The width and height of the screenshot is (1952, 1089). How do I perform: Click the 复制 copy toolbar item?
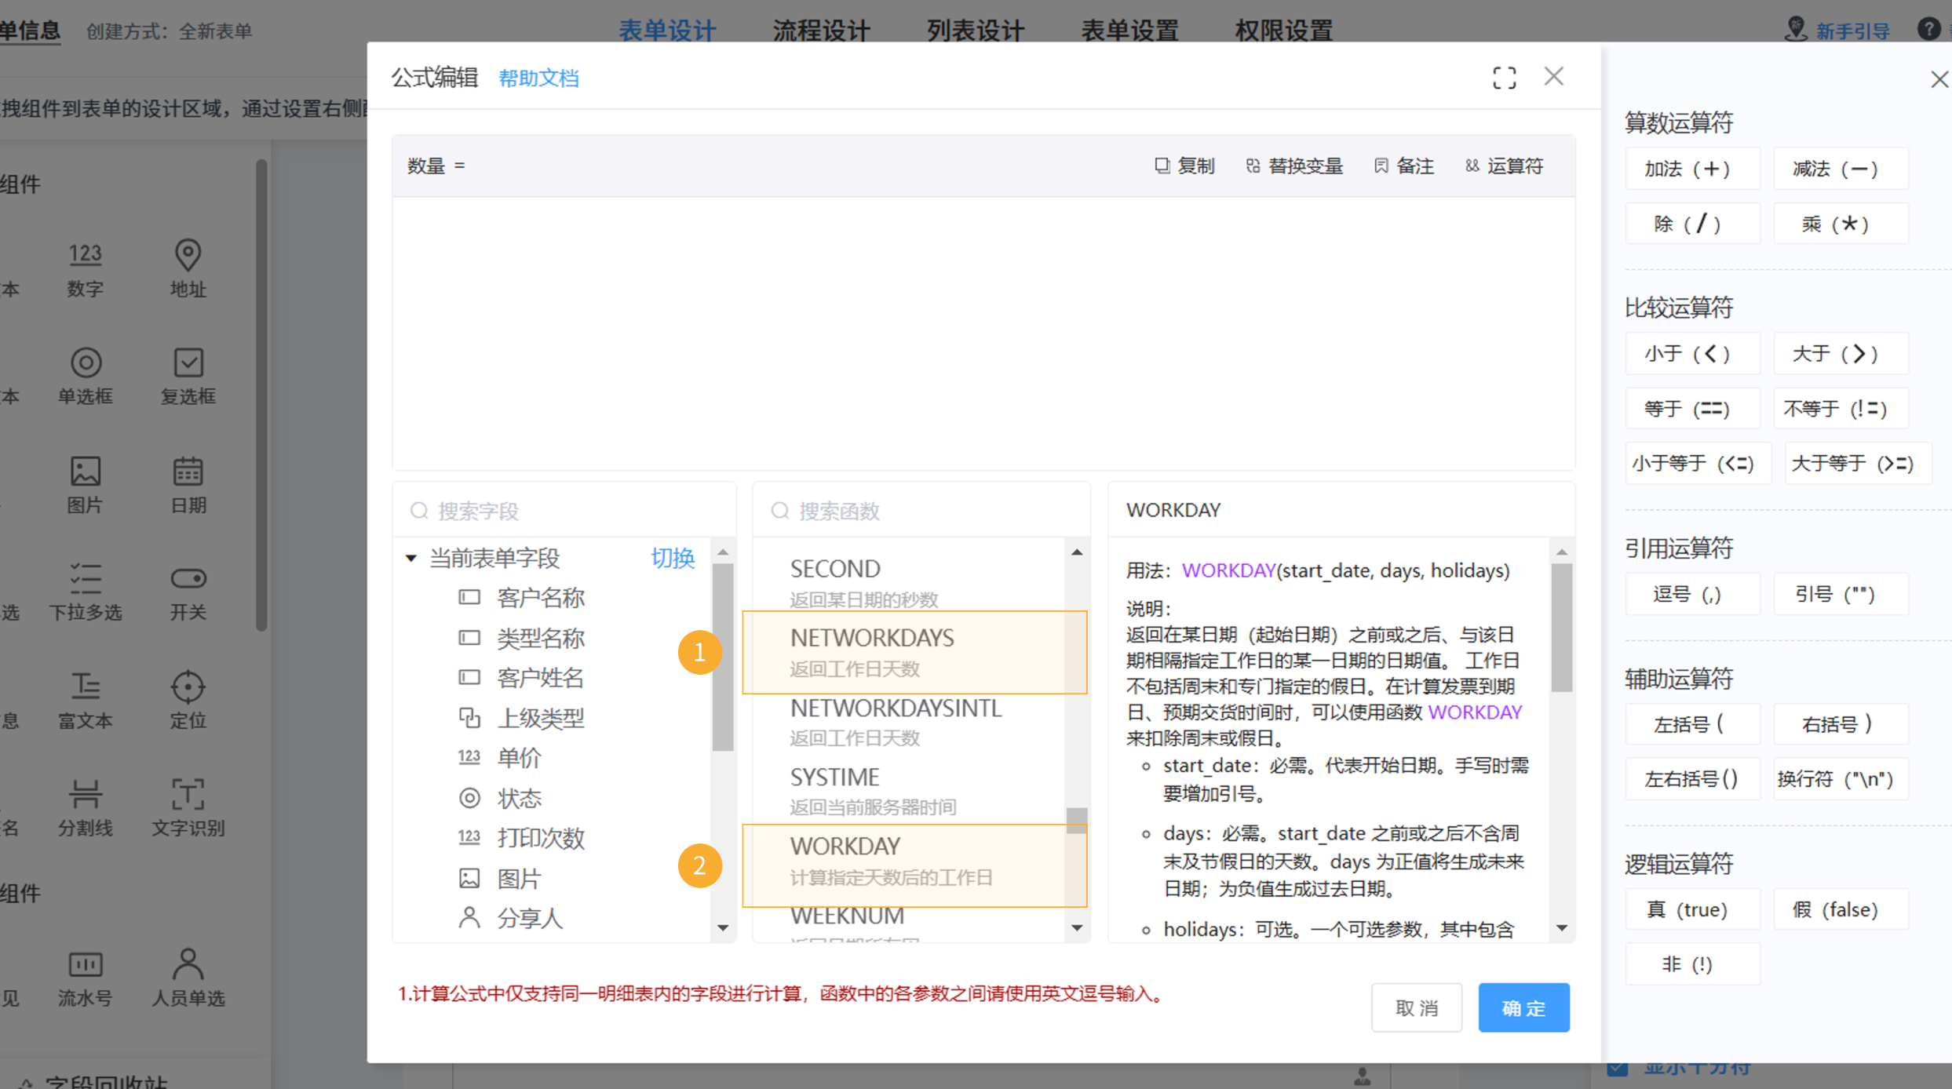pyautogui.click(x=1184, y=166)
